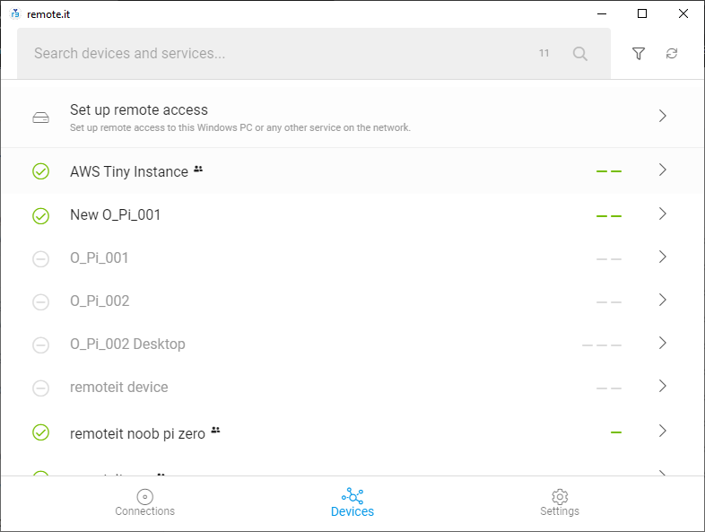Click the green status circle for remoteit noob pi zero
705x532 pixels.
41,432
